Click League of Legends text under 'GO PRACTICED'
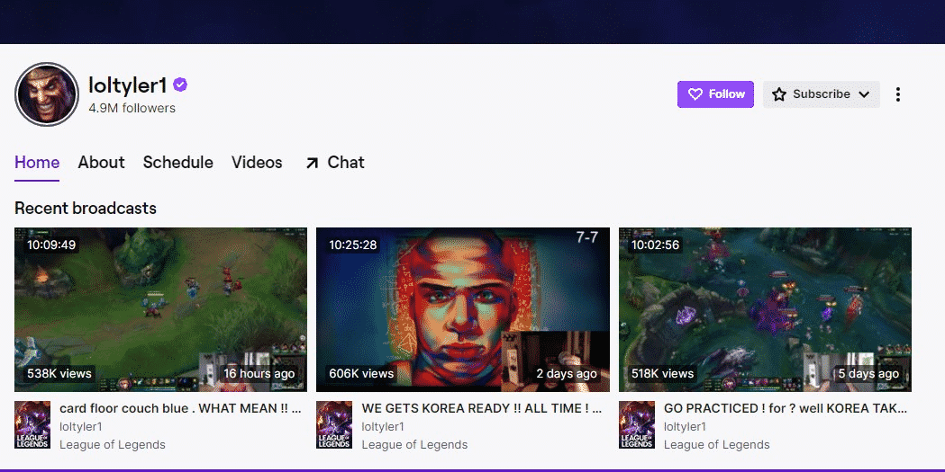Screen dimensions: 945x472 (716, 444)
